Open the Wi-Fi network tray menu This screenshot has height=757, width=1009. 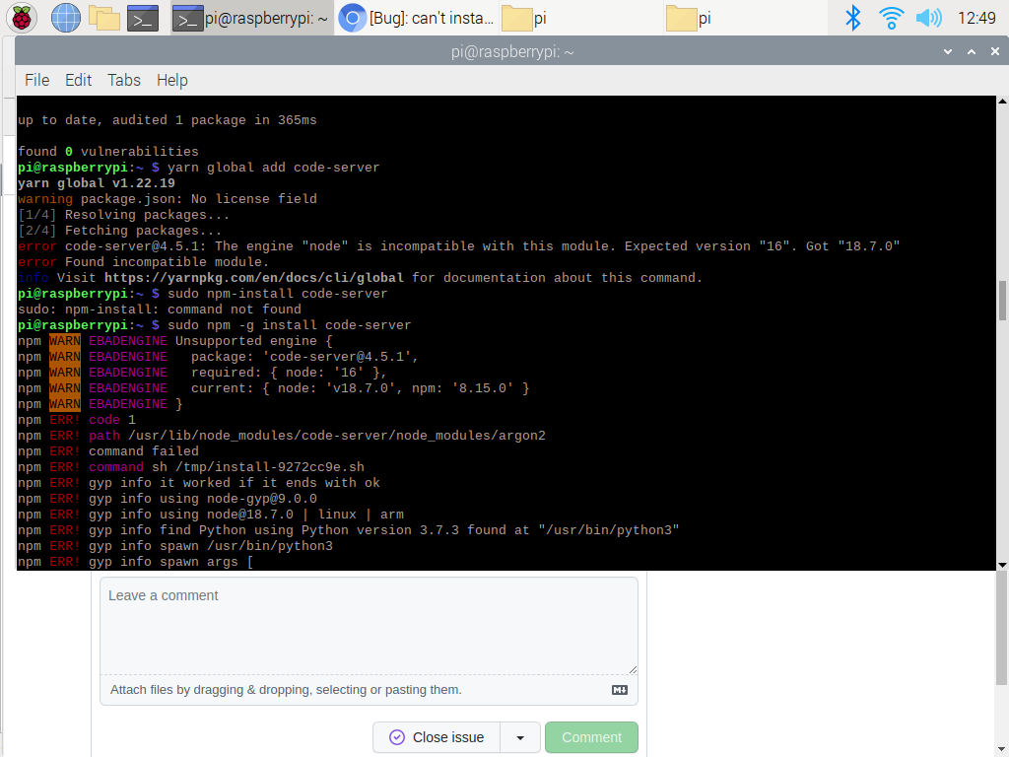891,18
